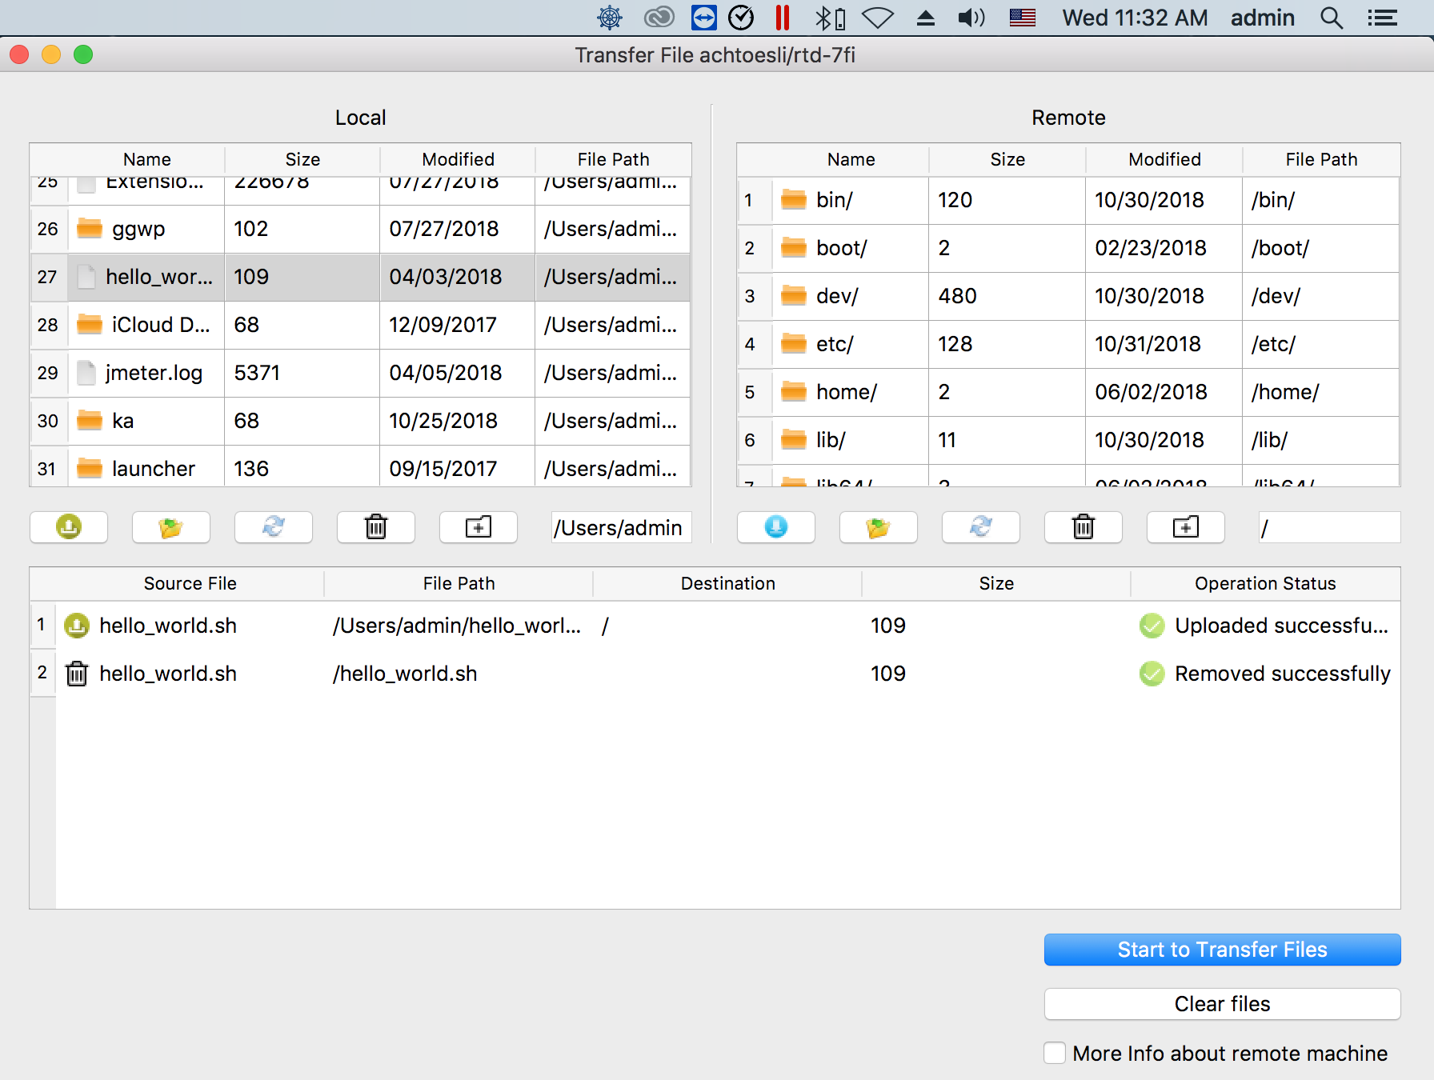Create a new folder in the Remote panel
The height and width of the screenshot is (1080, 1434).
click(1185, 527)
